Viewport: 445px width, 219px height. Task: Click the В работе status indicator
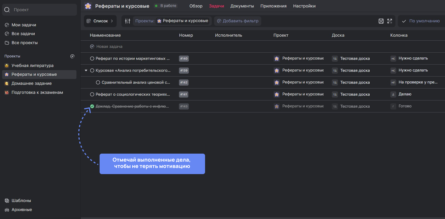[x=166, y=6]
